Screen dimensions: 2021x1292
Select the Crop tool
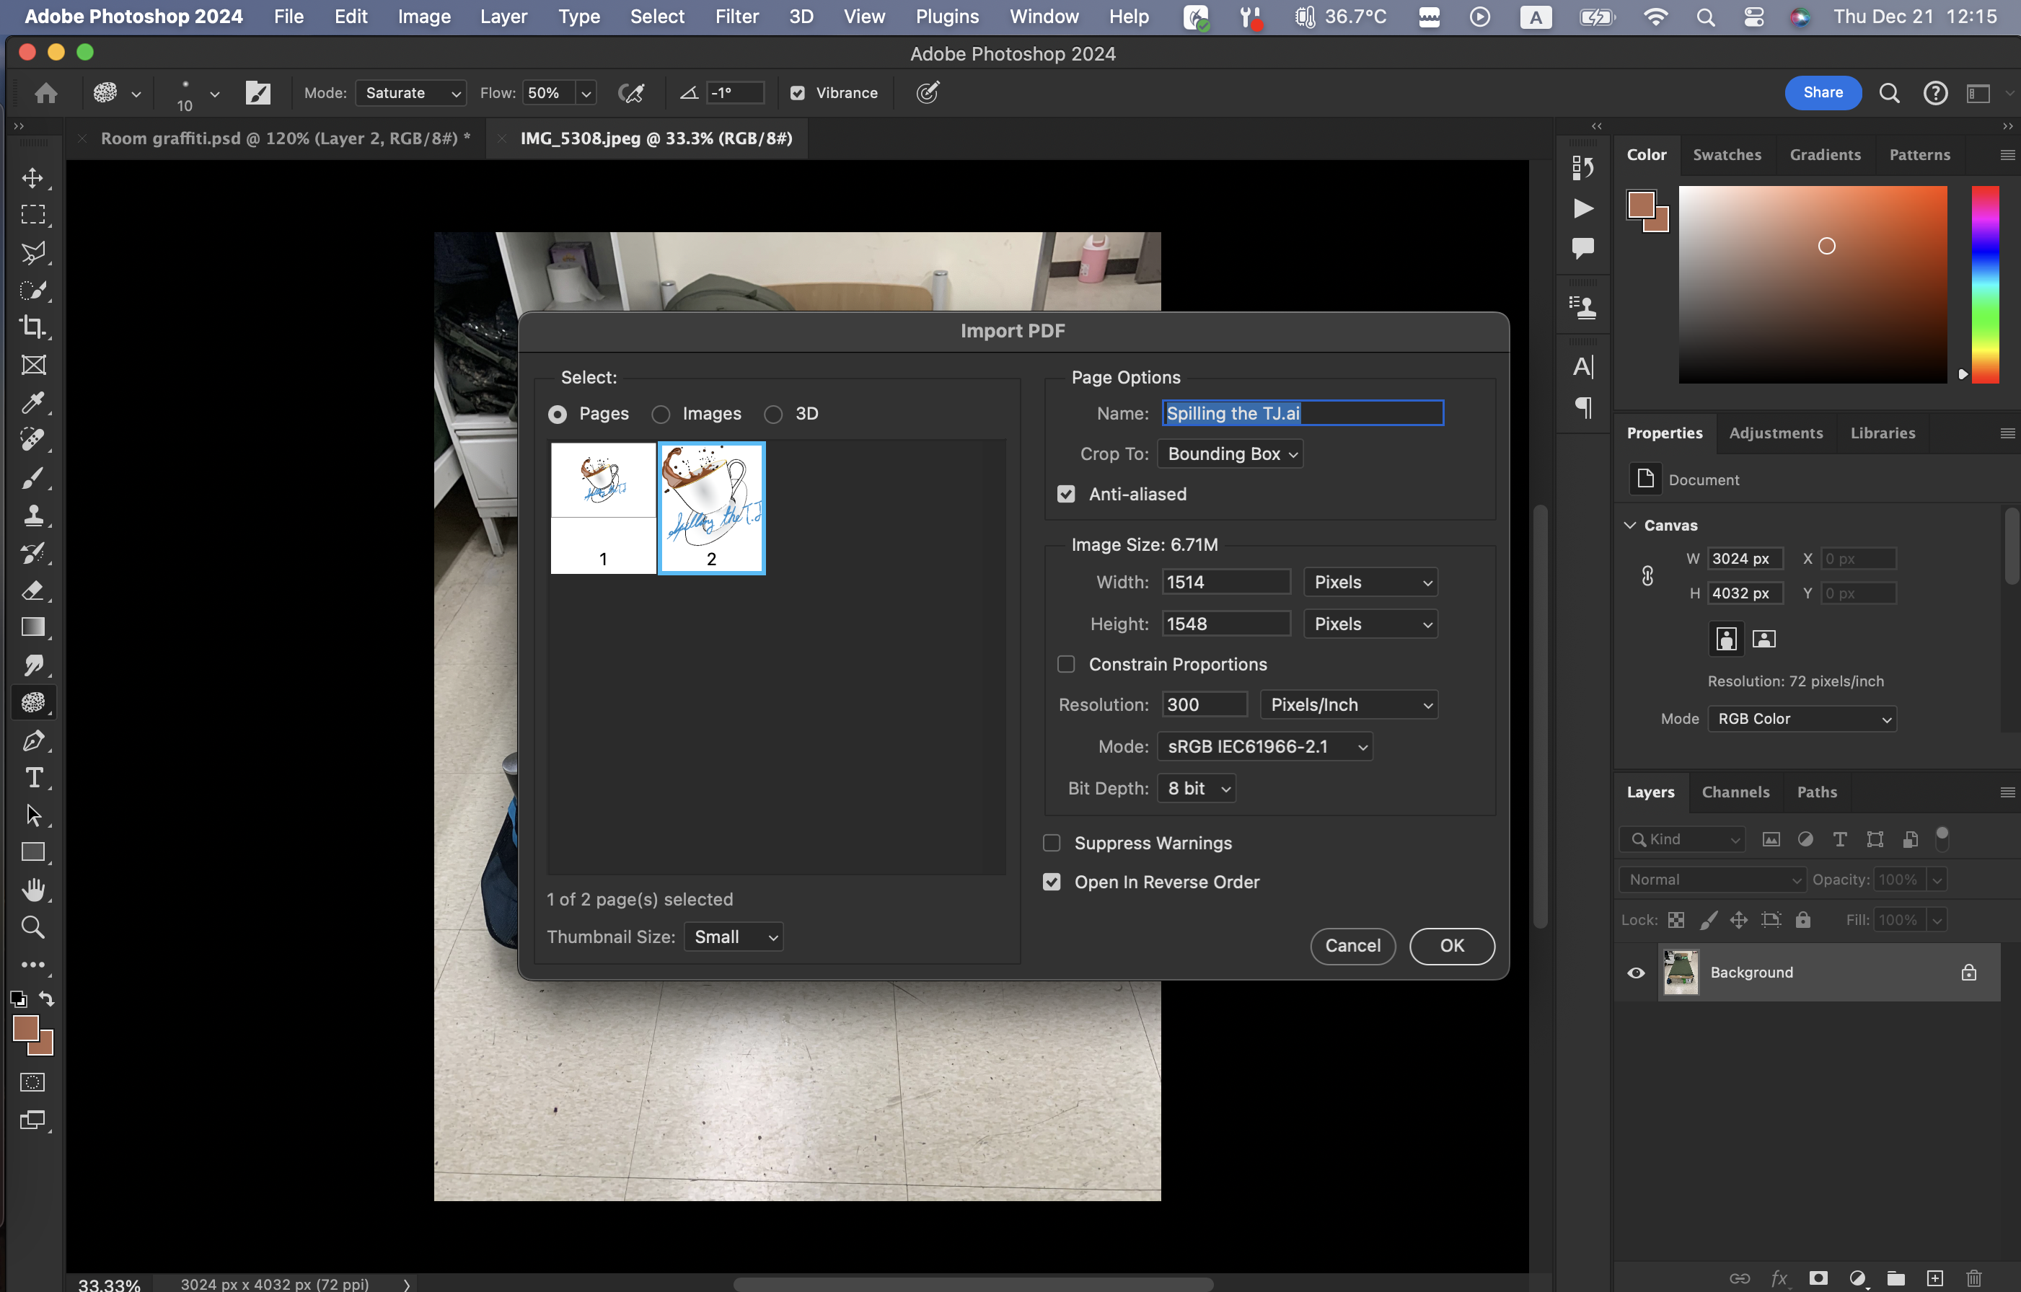coord(32,327)
